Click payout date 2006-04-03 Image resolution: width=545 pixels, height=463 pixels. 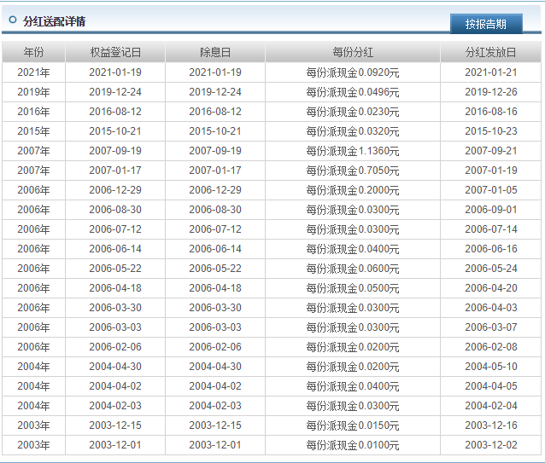(491, 308)
